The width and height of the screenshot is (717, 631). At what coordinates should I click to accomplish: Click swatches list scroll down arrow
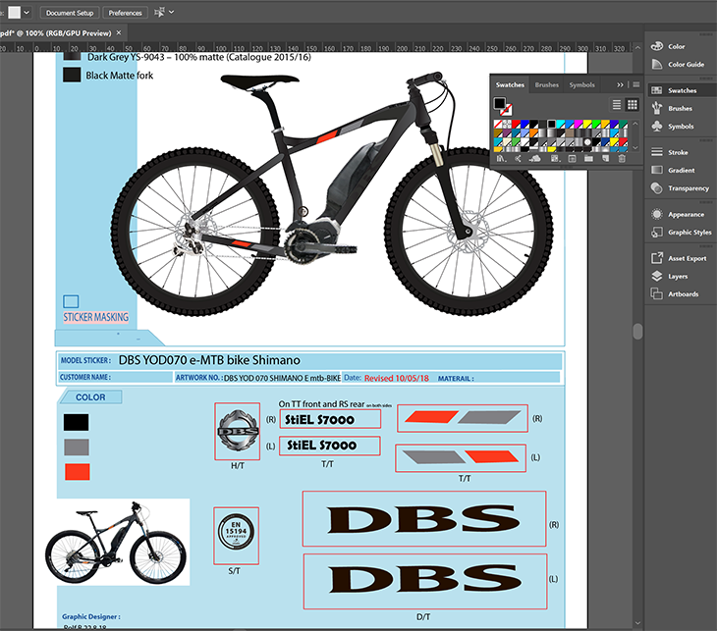[x=635, y=147]
